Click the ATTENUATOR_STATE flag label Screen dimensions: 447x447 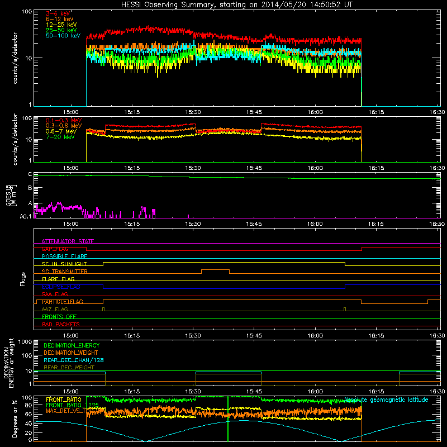(68, 241)
